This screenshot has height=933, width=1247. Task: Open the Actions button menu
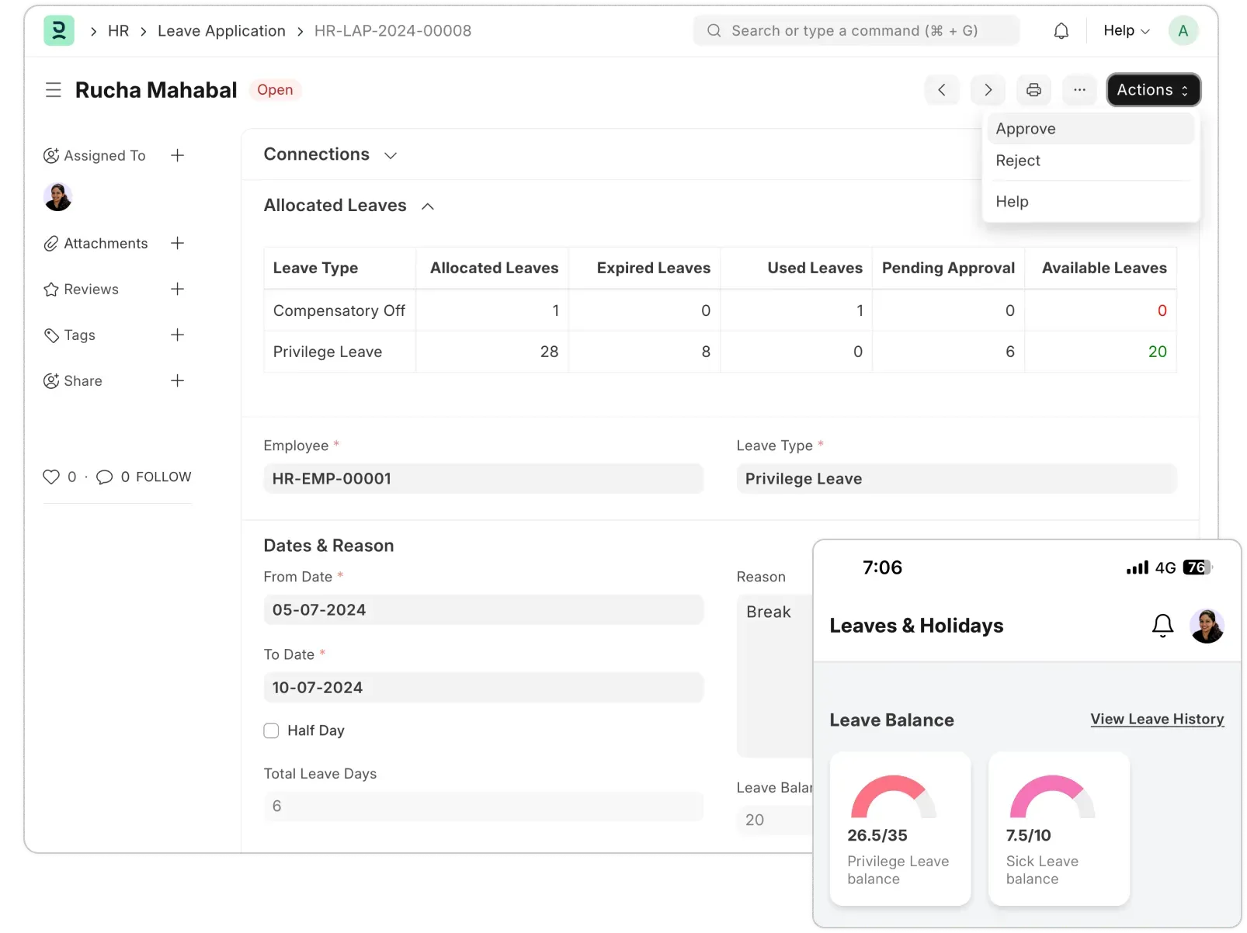coord(1152,89)
